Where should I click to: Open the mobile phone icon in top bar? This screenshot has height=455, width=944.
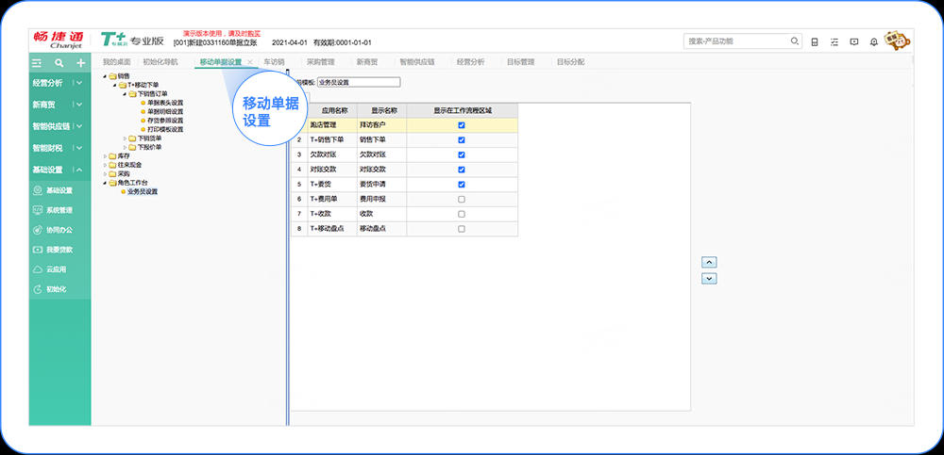coord(815,42)
